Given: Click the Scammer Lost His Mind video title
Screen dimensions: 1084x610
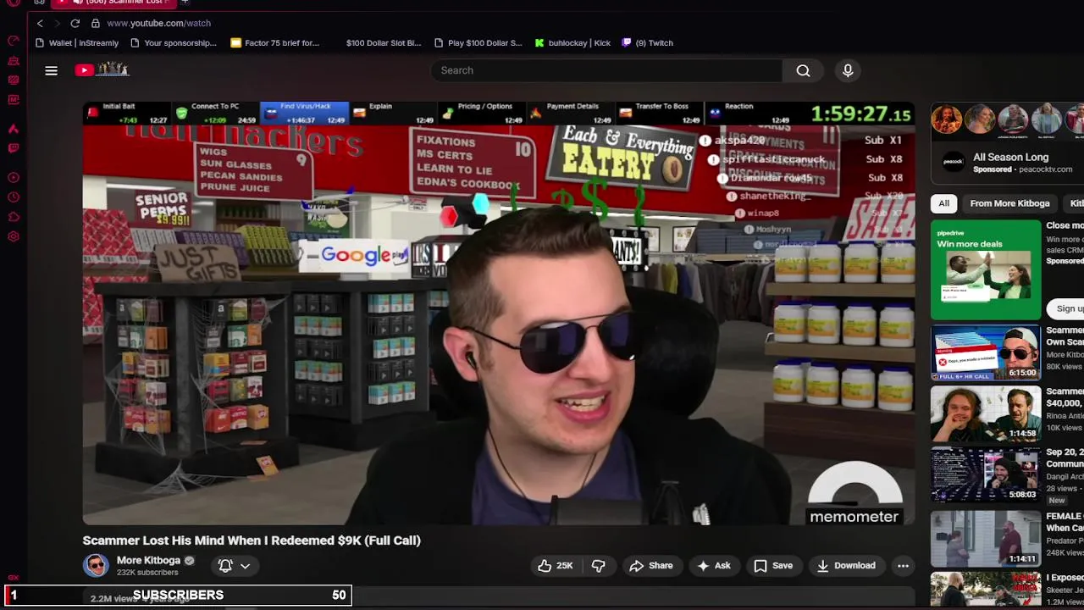Looking at the screenshot, I should (x=252, y=540).
